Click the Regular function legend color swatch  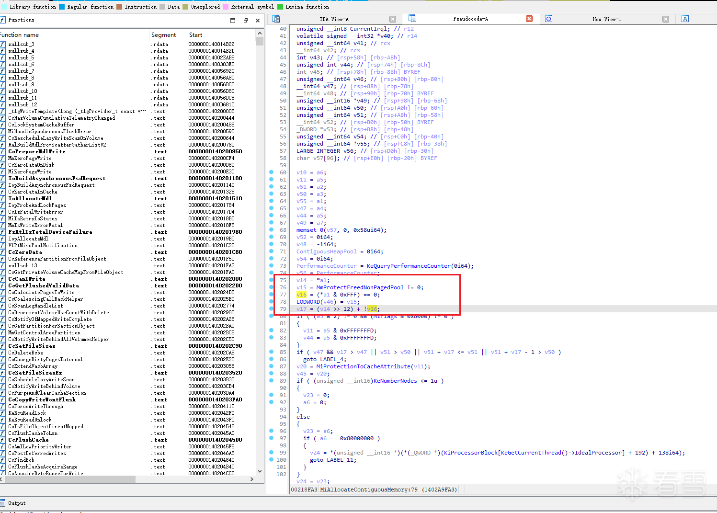62,7
